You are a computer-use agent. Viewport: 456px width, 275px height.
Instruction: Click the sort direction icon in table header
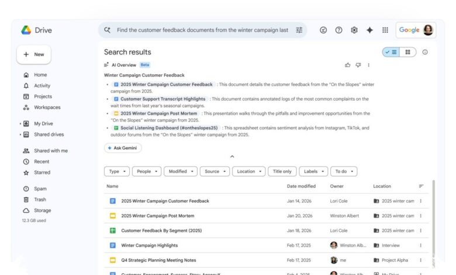point(421,186)
